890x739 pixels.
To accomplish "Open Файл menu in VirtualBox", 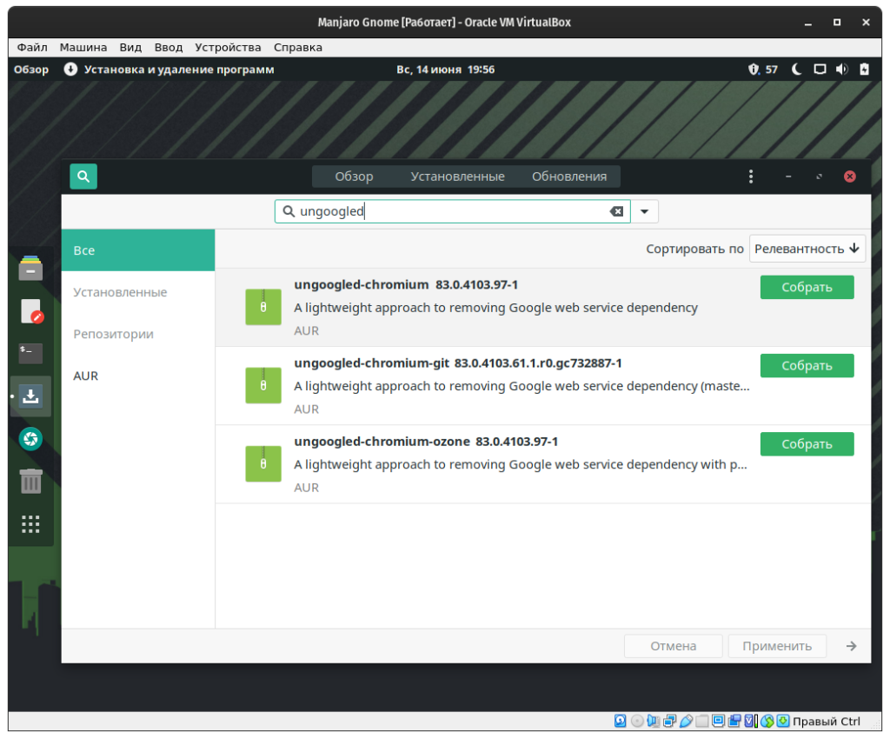I will click(x=32, y=47).
